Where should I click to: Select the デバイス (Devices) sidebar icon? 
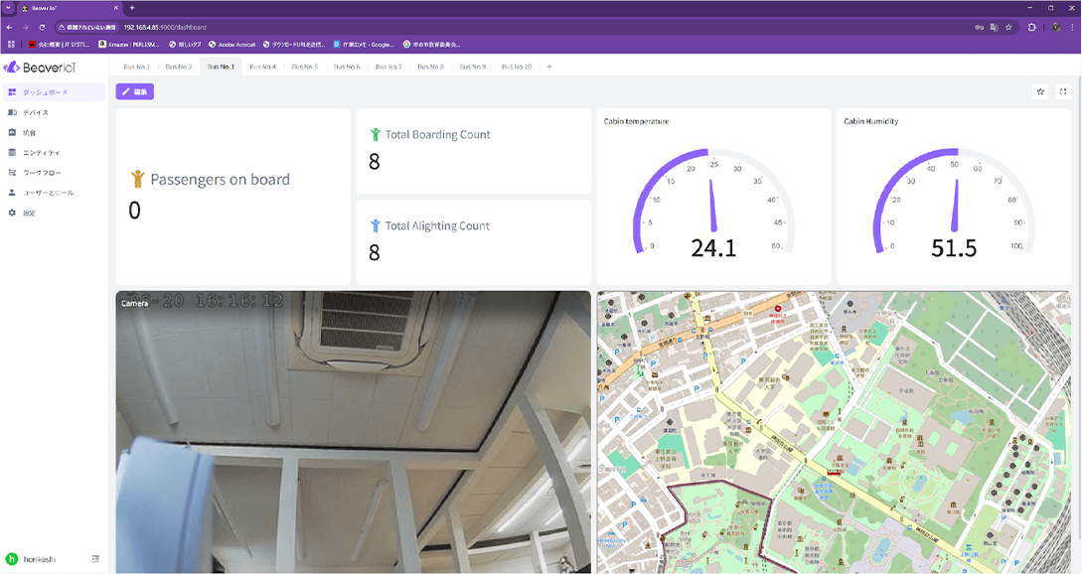[x=46, y=112]
